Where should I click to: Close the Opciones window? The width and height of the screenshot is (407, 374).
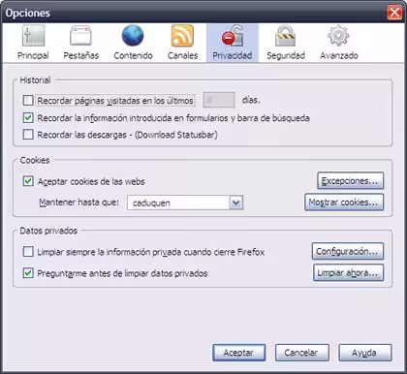[x=394, y=13]
